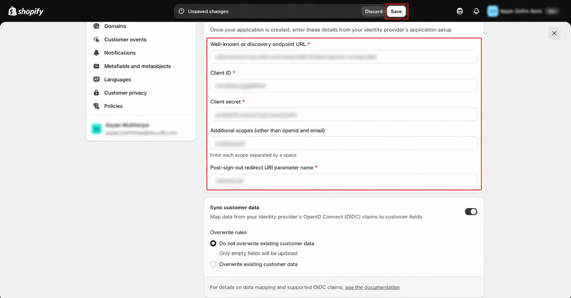Click the Unsaved changes alert icon
Image resolution: width=571 pixels, height=298 pixels.
tap(181, 11)
